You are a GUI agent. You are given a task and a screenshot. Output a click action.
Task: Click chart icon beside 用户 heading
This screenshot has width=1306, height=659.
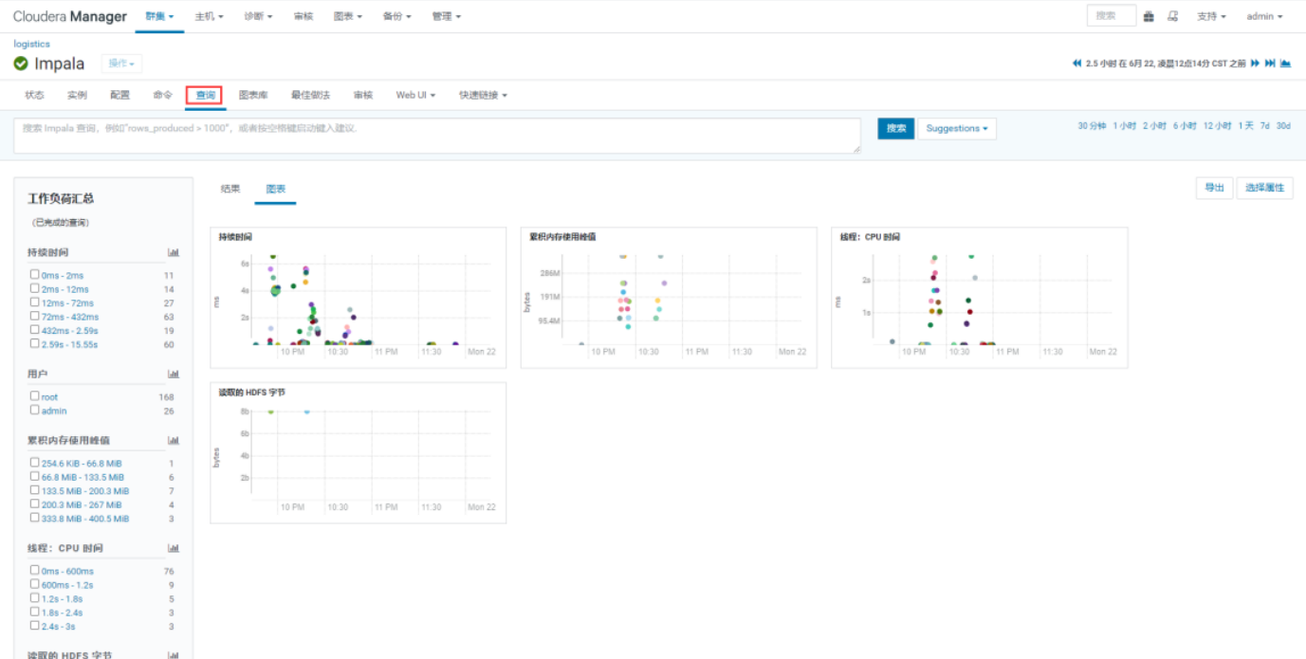[x=174, y=375]
